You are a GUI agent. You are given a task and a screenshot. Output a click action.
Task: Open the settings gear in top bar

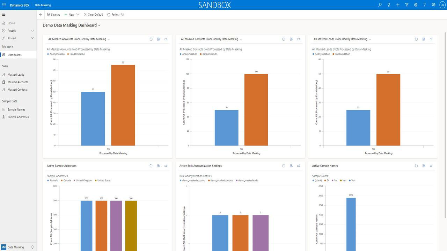[x=416, y=5]
